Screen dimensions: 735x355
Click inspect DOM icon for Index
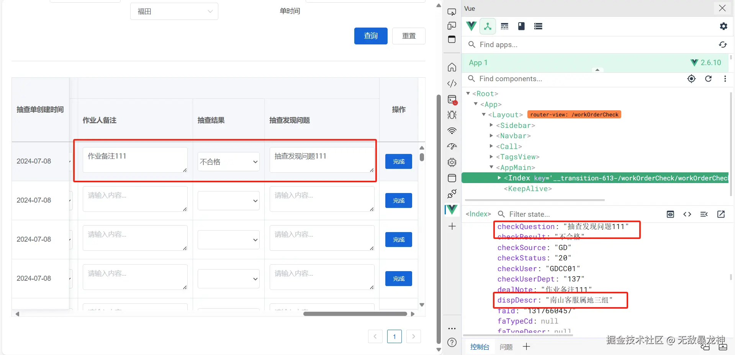click(687, 214)
